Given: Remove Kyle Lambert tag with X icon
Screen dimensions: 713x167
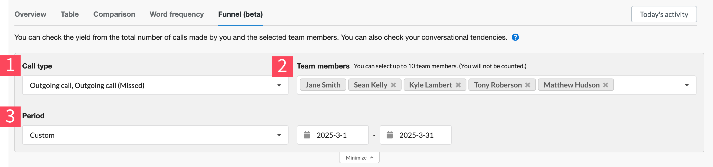Looking at the screenshot, I should tap(458, 85).
